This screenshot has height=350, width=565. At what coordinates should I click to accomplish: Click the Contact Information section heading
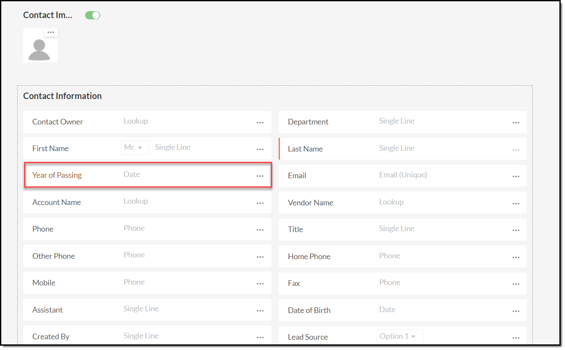coord(62,96)
